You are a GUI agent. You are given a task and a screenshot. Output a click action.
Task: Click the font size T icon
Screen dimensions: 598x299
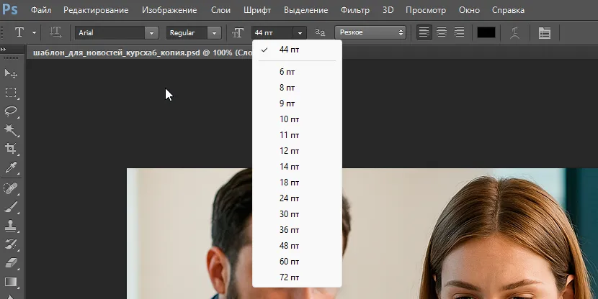(x=238, y=33)
